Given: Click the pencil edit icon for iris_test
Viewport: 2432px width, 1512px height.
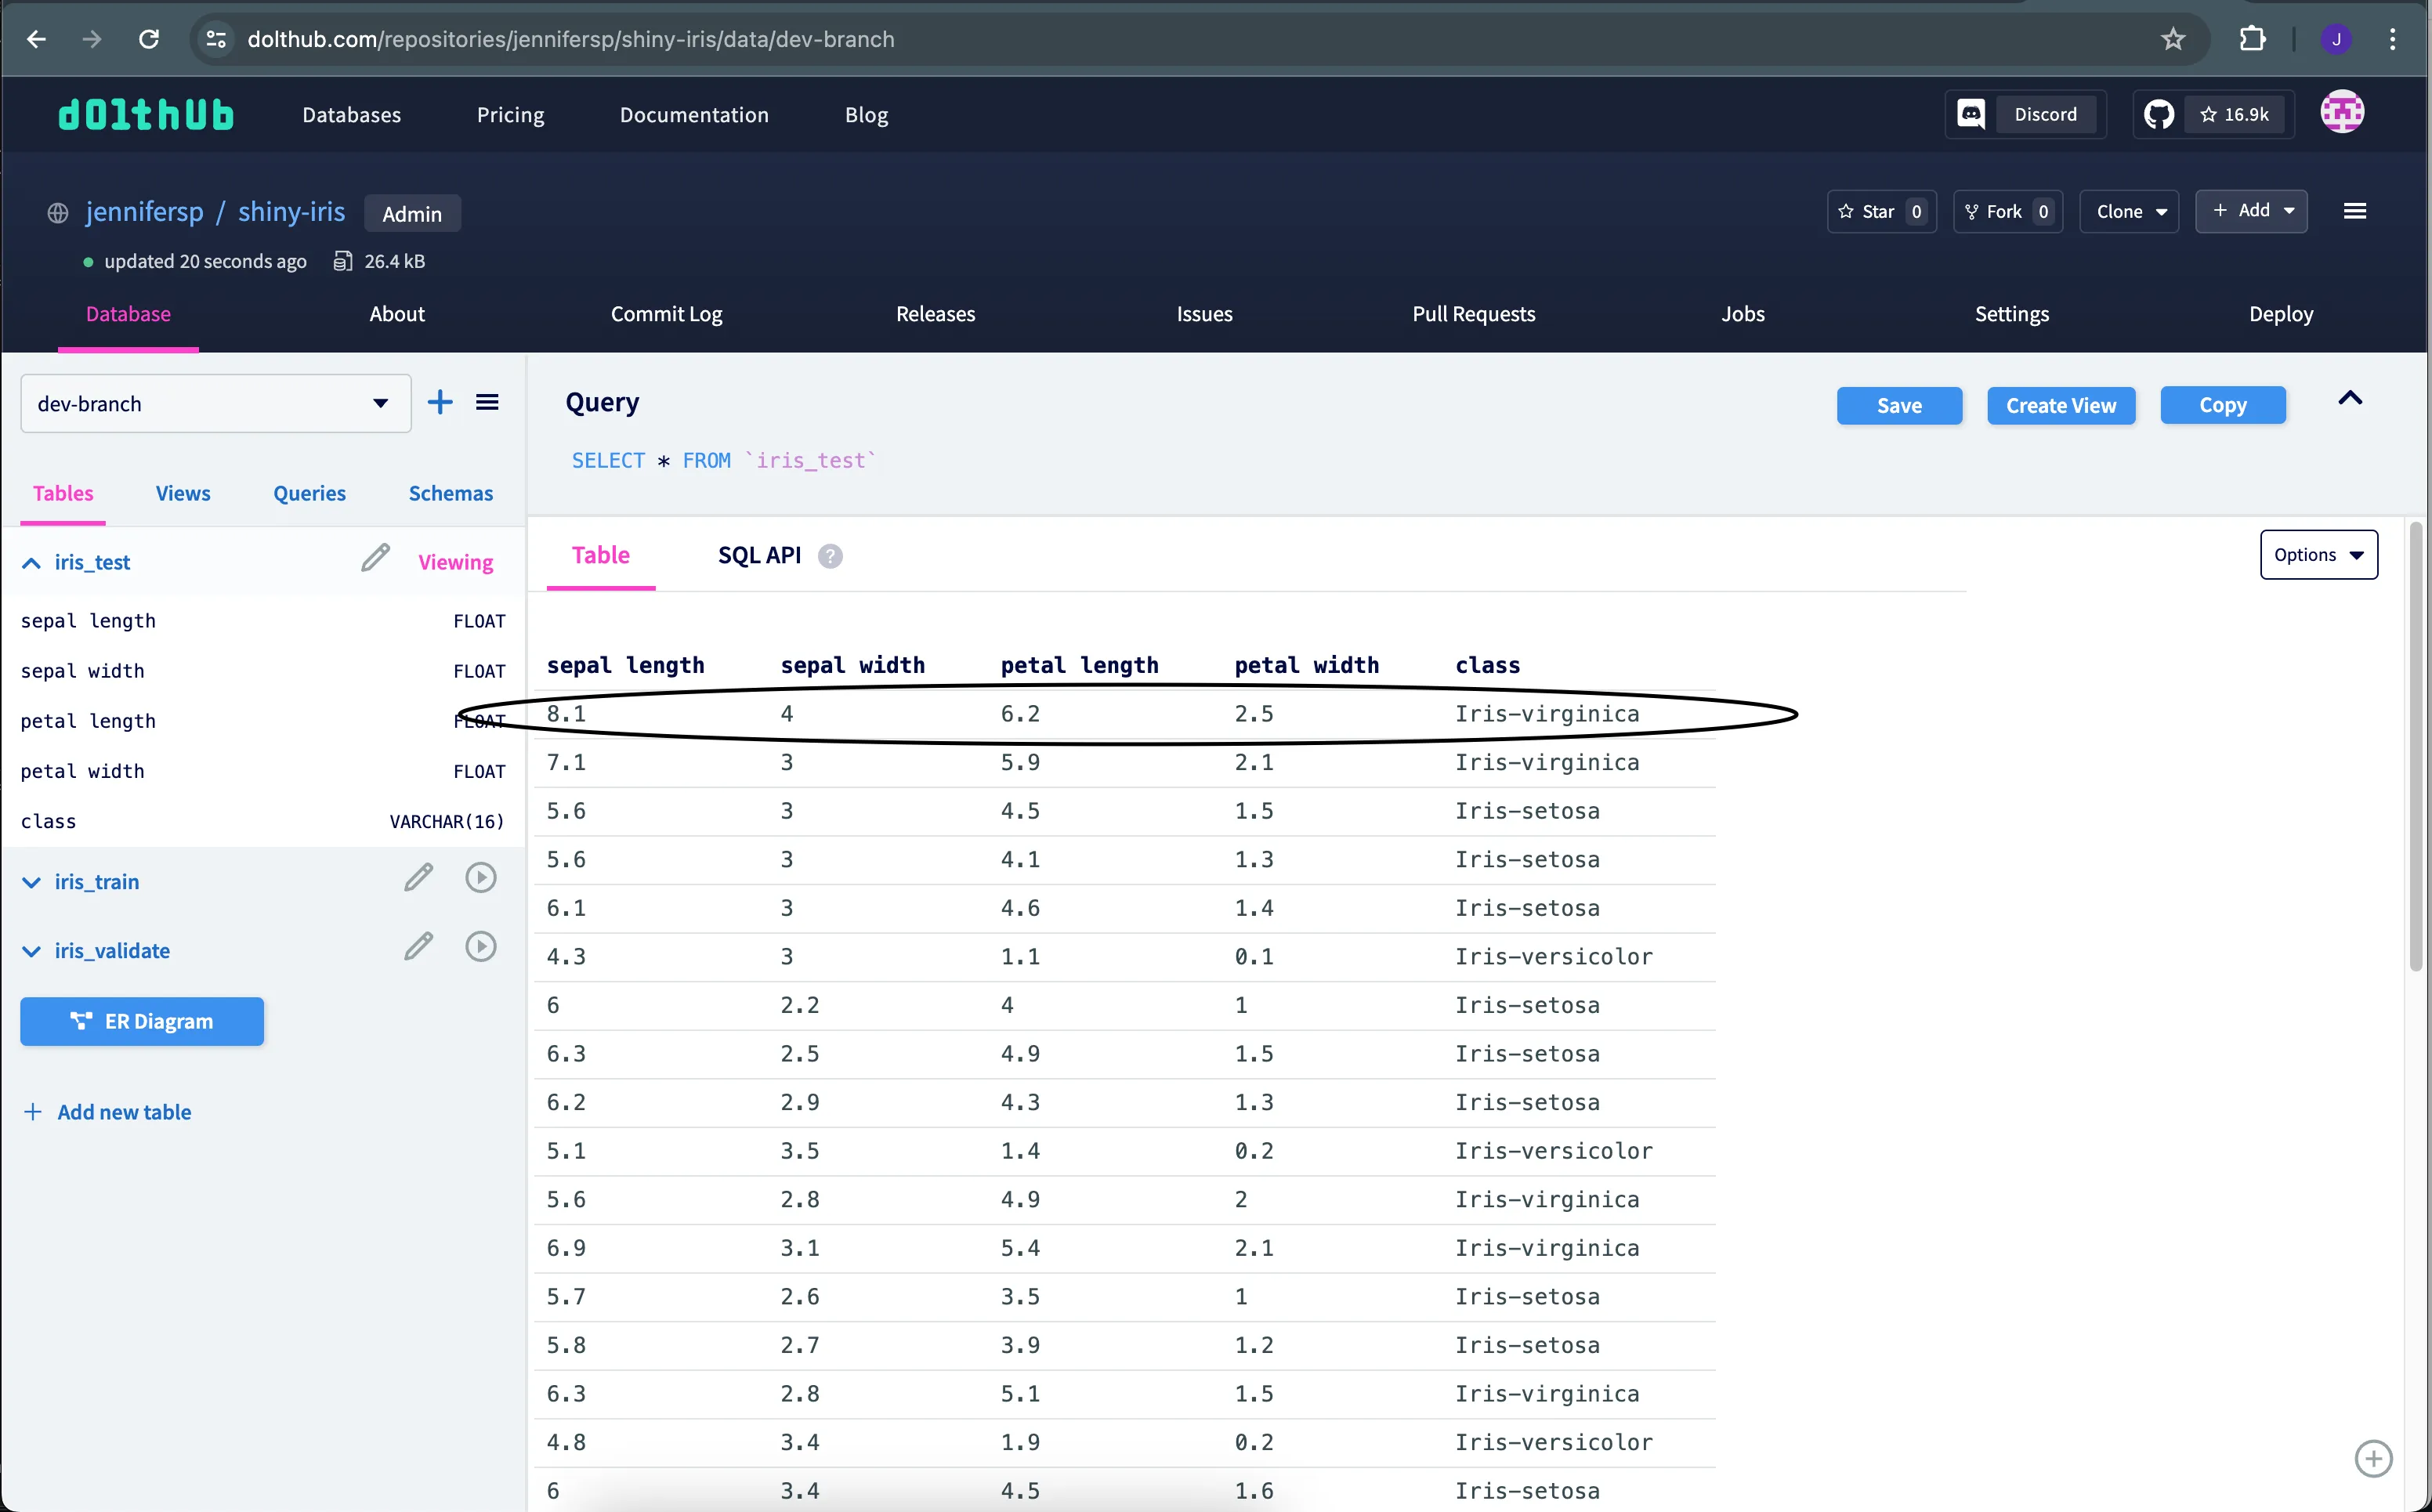Looking at the screenshot, I should [375, 558].
